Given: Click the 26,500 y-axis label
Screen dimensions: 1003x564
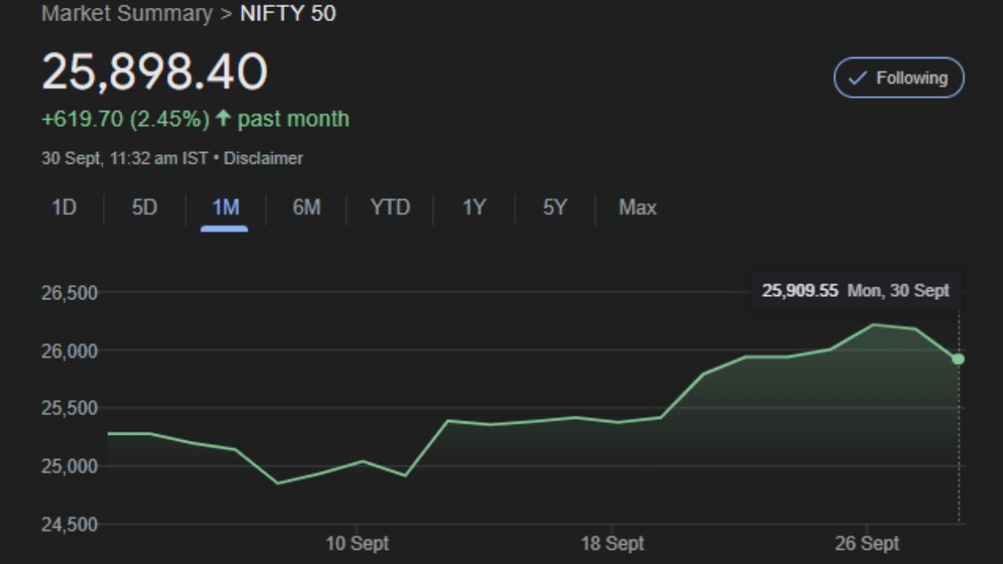Looking at the screenshot, I should (69, 293).
